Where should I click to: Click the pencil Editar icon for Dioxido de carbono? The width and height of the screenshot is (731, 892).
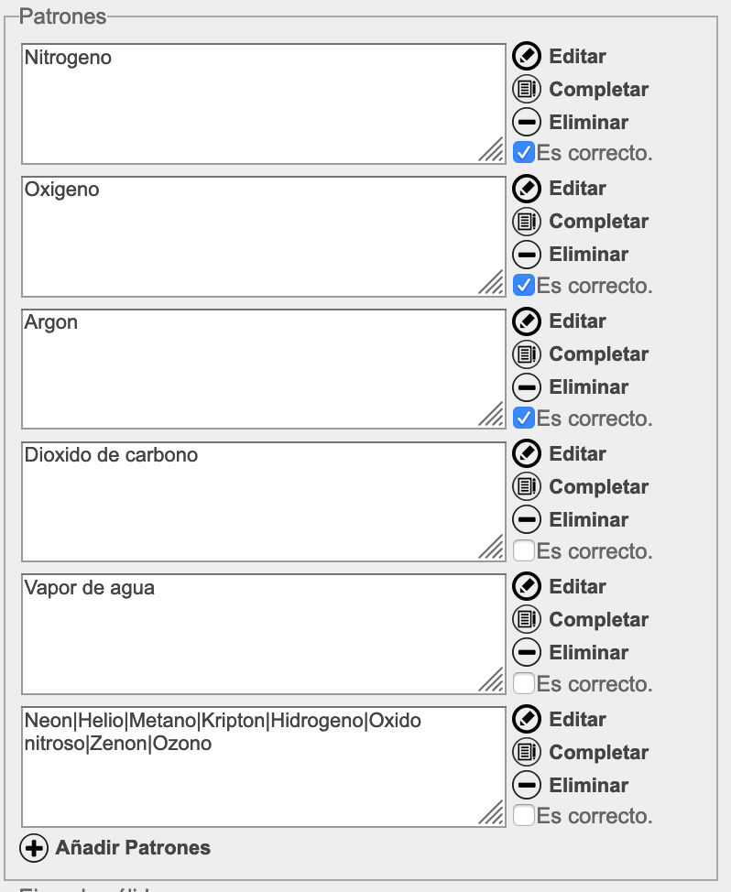[x=526, y=454]
